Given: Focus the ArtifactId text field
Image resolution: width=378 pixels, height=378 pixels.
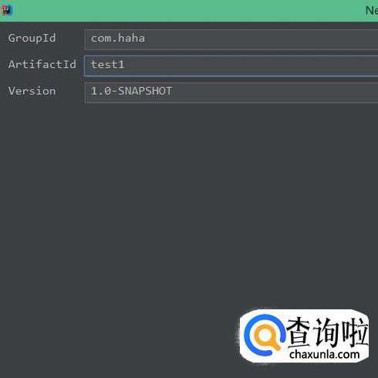Looking at the screenshot, I should coord(231,66).
